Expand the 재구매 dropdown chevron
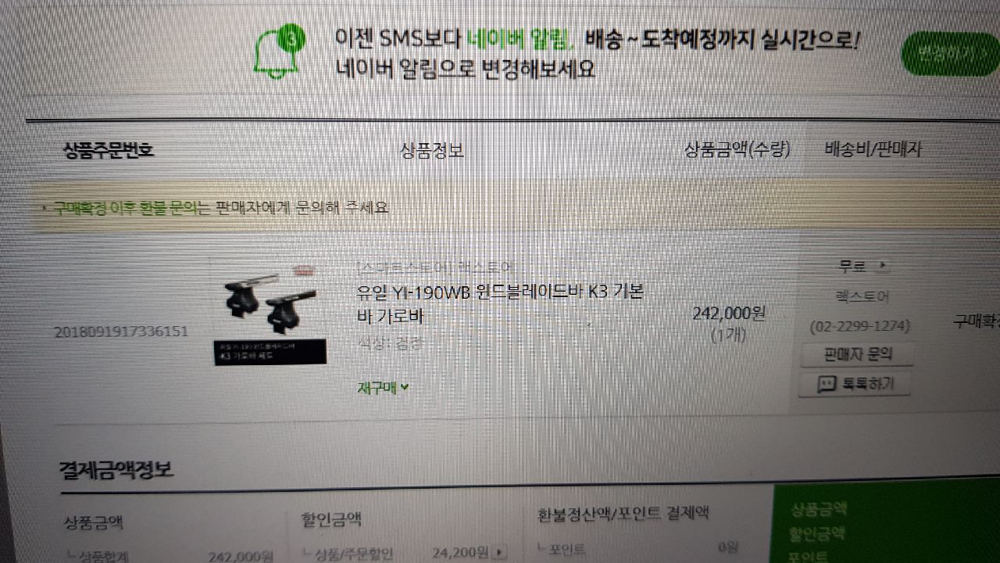 pos(405,386)
